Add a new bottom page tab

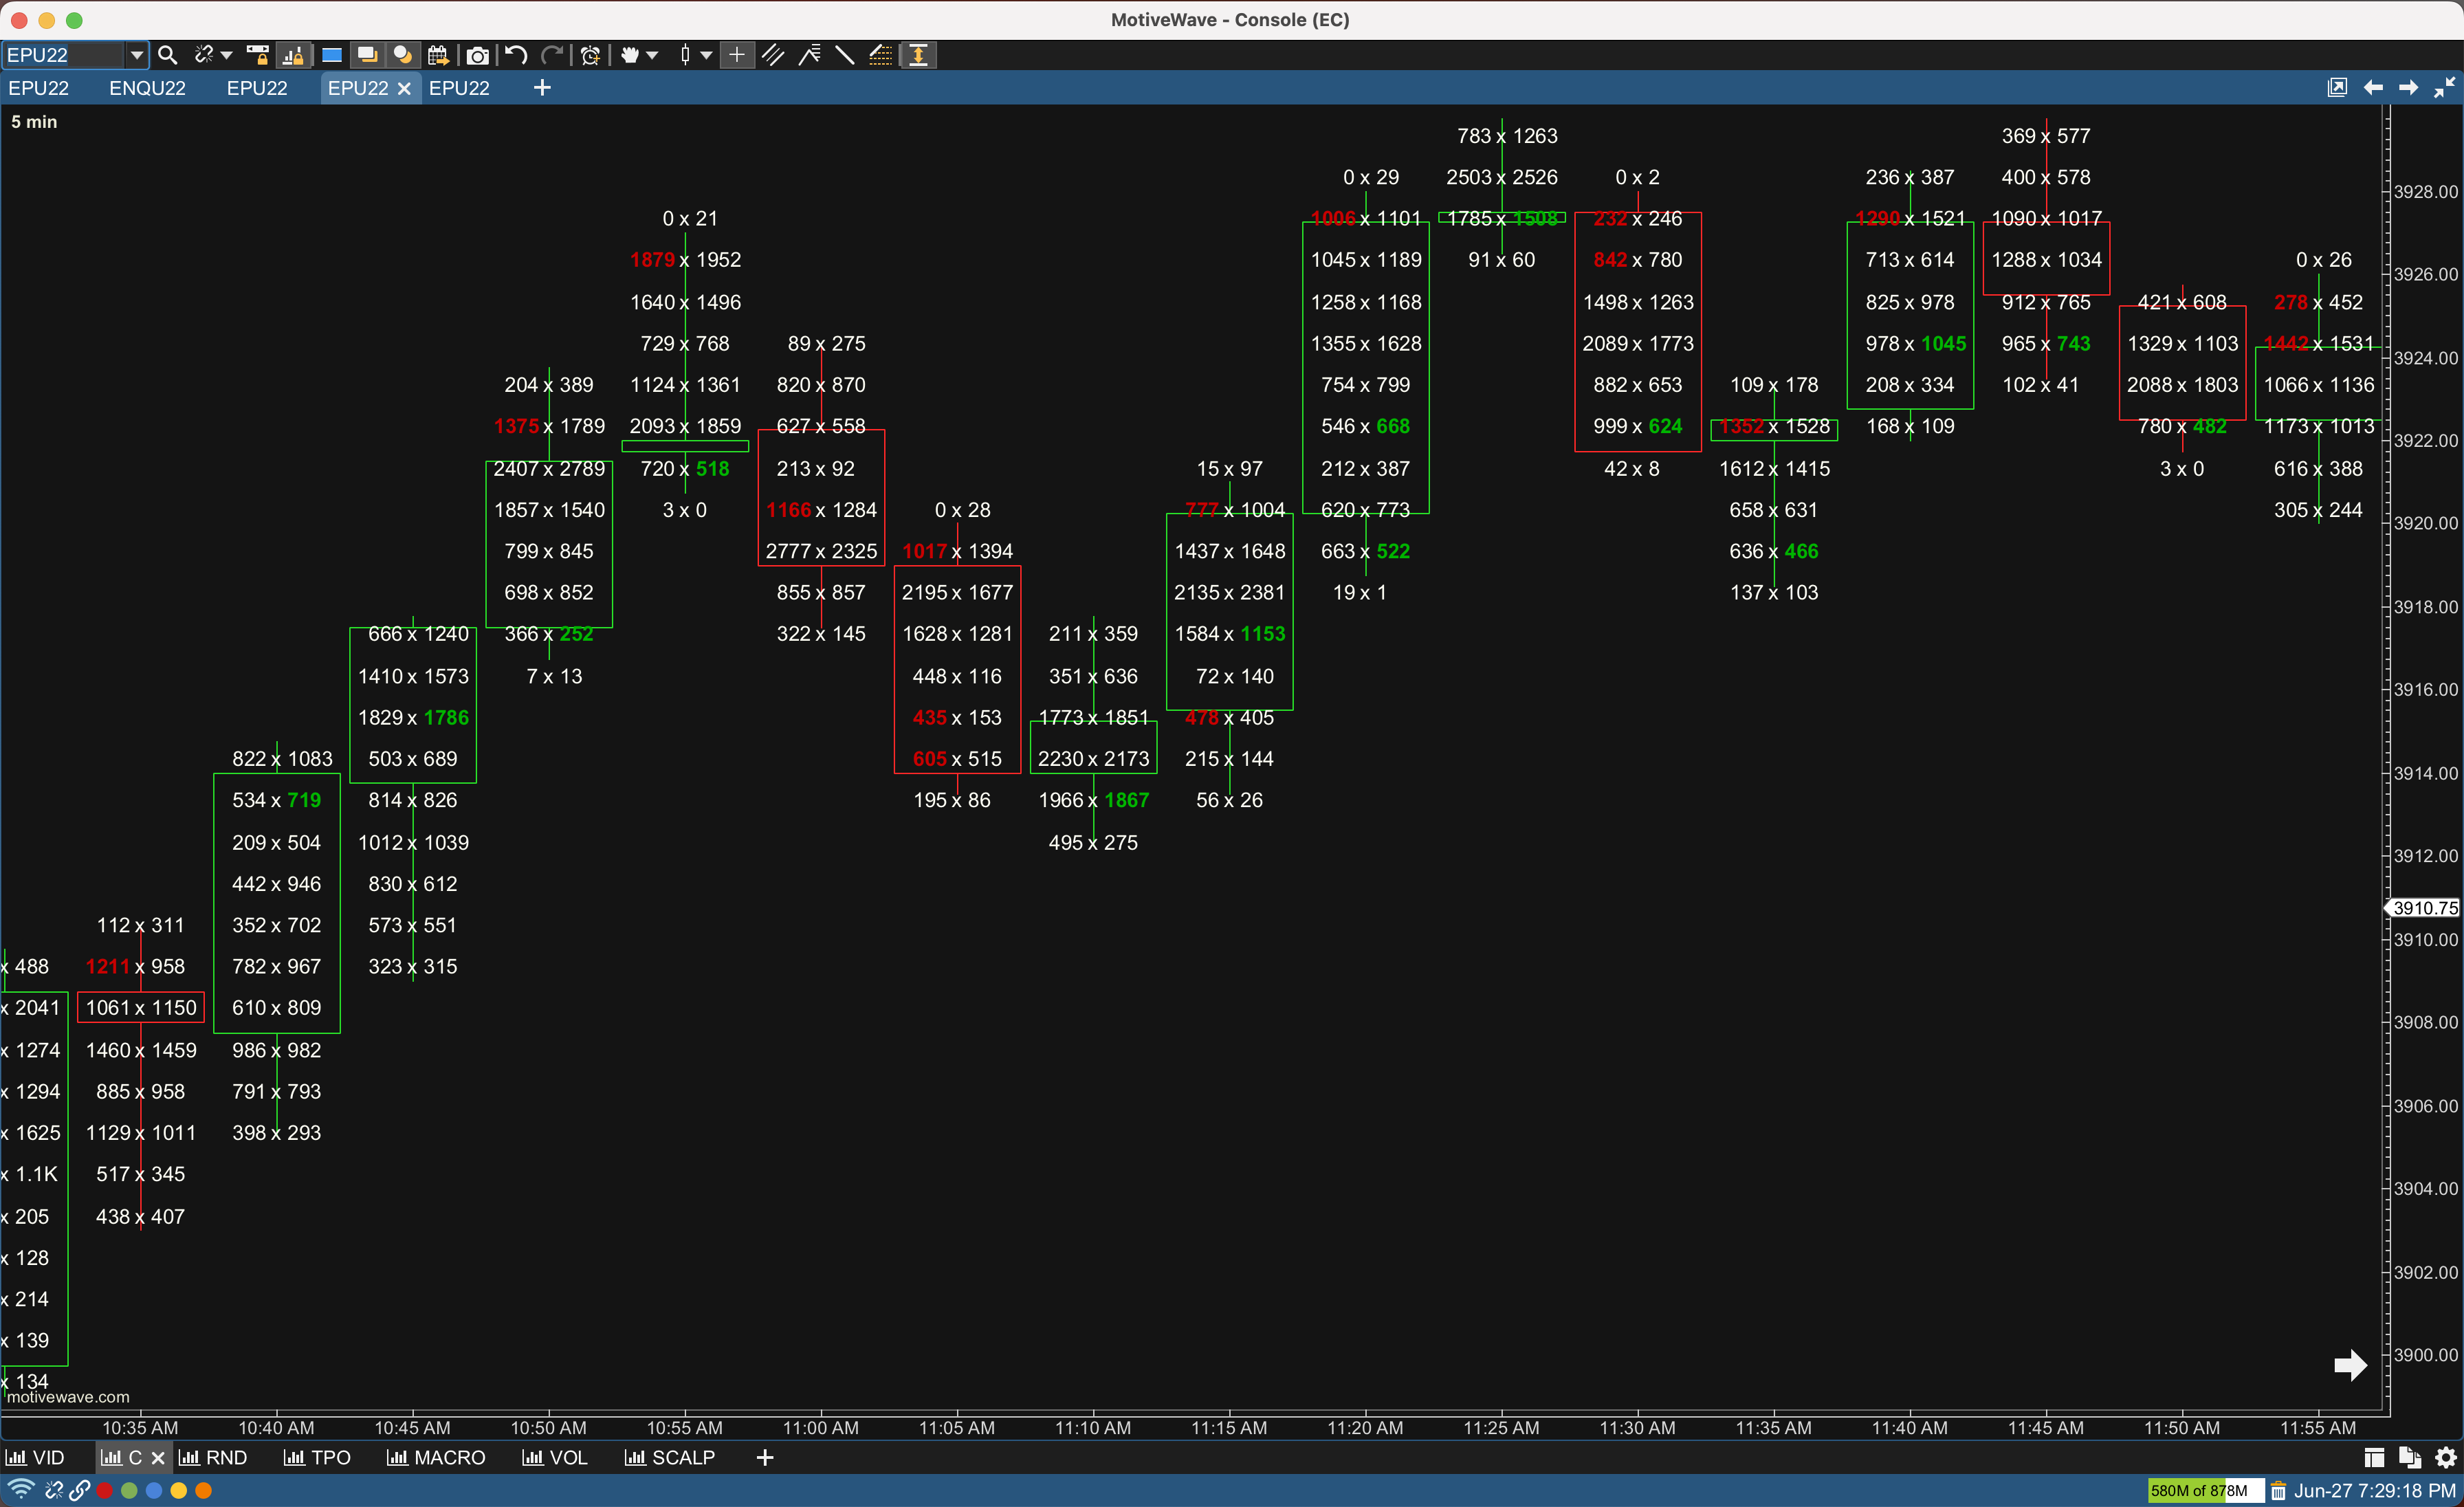pos(765,1458)
